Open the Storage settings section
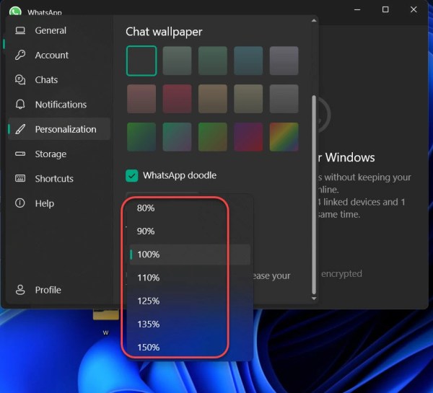Image resolution: width=433 pixels, height=393 pixels. [x=59, y=154]
